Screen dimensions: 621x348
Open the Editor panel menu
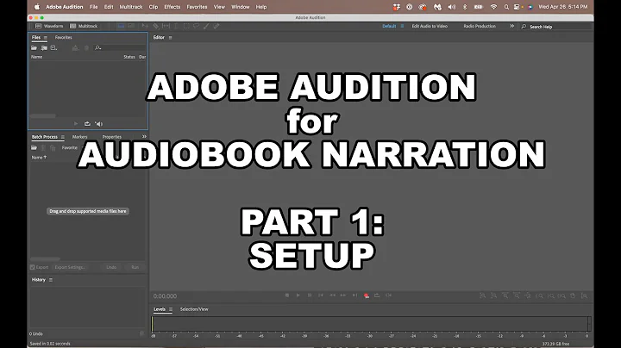(170, 38)
